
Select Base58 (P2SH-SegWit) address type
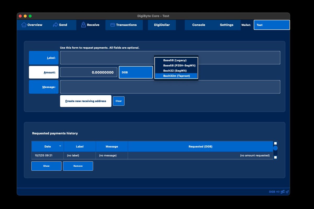176,65
